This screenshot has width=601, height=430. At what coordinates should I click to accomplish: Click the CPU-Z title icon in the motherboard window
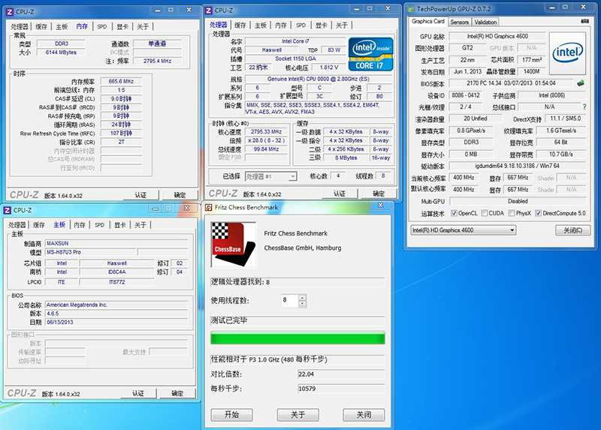point(8,210)
